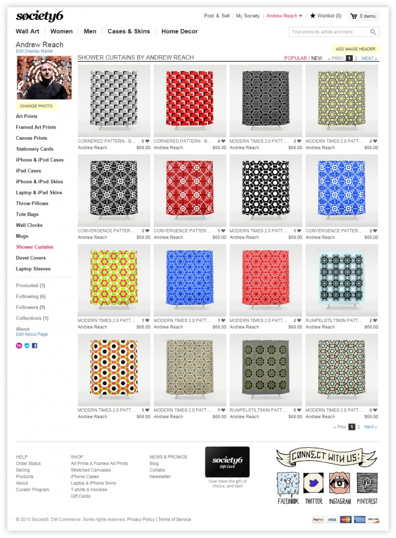Switch sorting to NEW
The image size is (396, 538).
pos(317,58)
